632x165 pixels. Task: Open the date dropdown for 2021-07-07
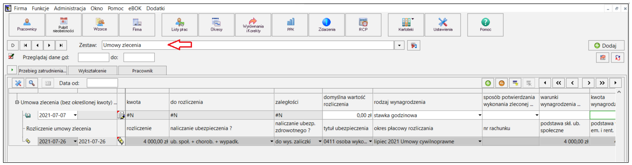click(x=75, y=115)
